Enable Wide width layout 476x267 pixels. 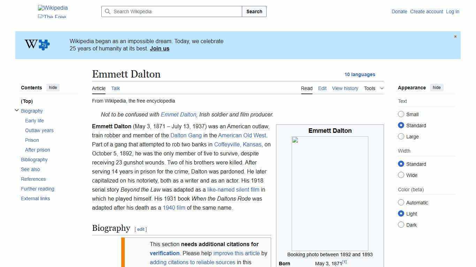click(401, 175)
